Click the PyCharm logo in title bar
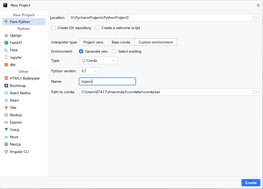 click(5, 5)
